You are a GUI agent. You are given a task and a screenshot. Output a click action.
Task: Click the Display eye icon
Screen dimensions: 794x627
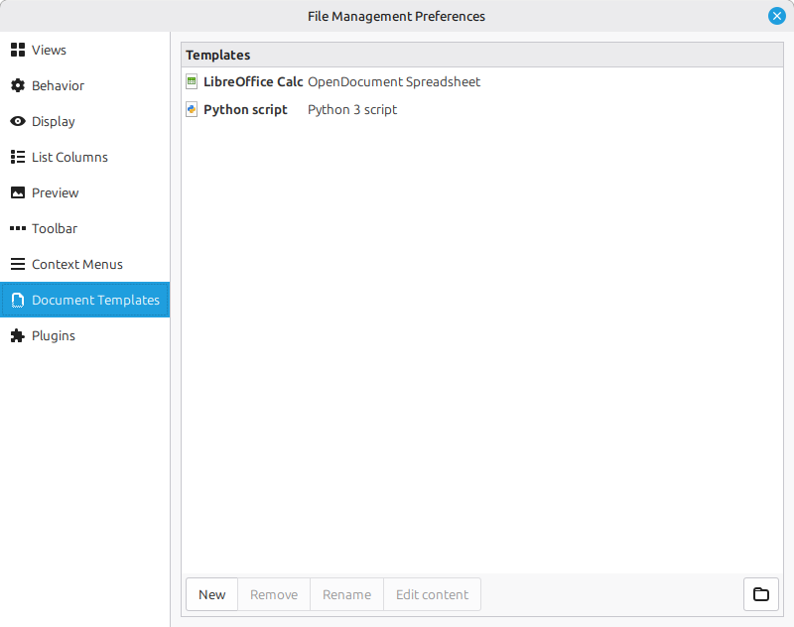click(18, 122)
